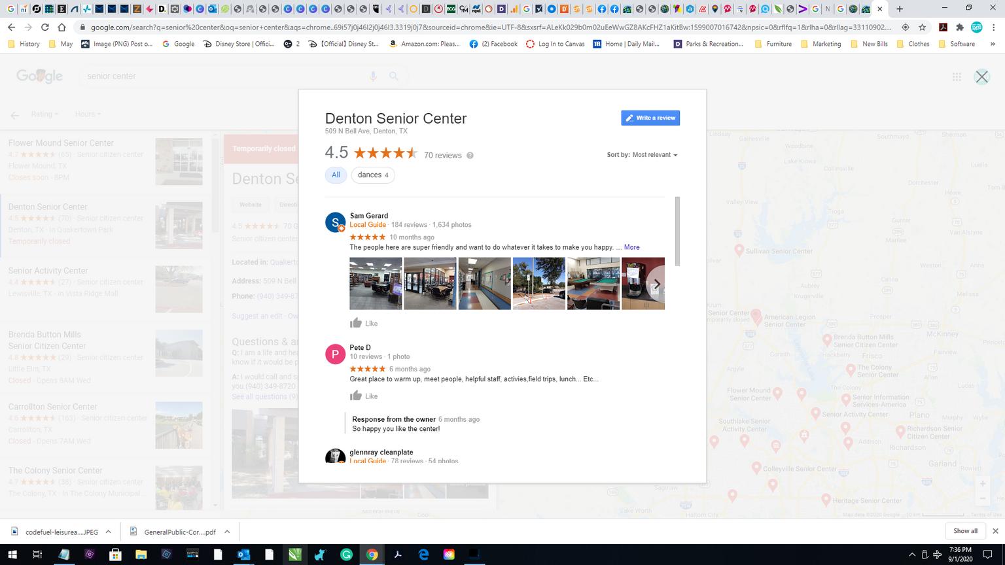Open Microsoft Edge from the taskbar
The width and height of the screenshot is (1005, 565).
pyautogui.click(x=423, y=555)
